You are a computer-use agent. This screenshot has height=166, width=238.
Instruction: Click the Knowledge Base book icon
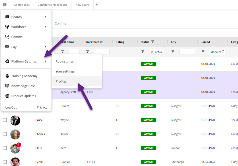coord(7,86)
